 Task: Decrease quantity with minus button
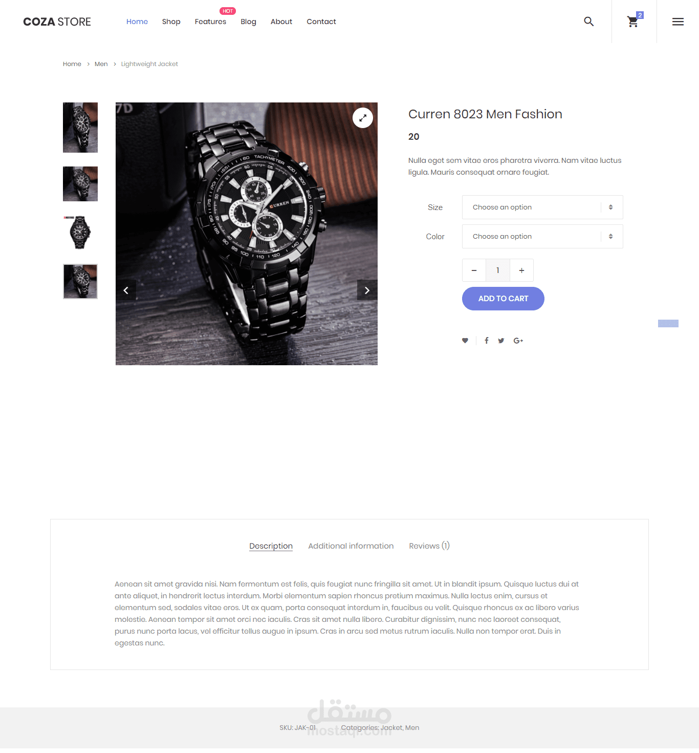474,270
